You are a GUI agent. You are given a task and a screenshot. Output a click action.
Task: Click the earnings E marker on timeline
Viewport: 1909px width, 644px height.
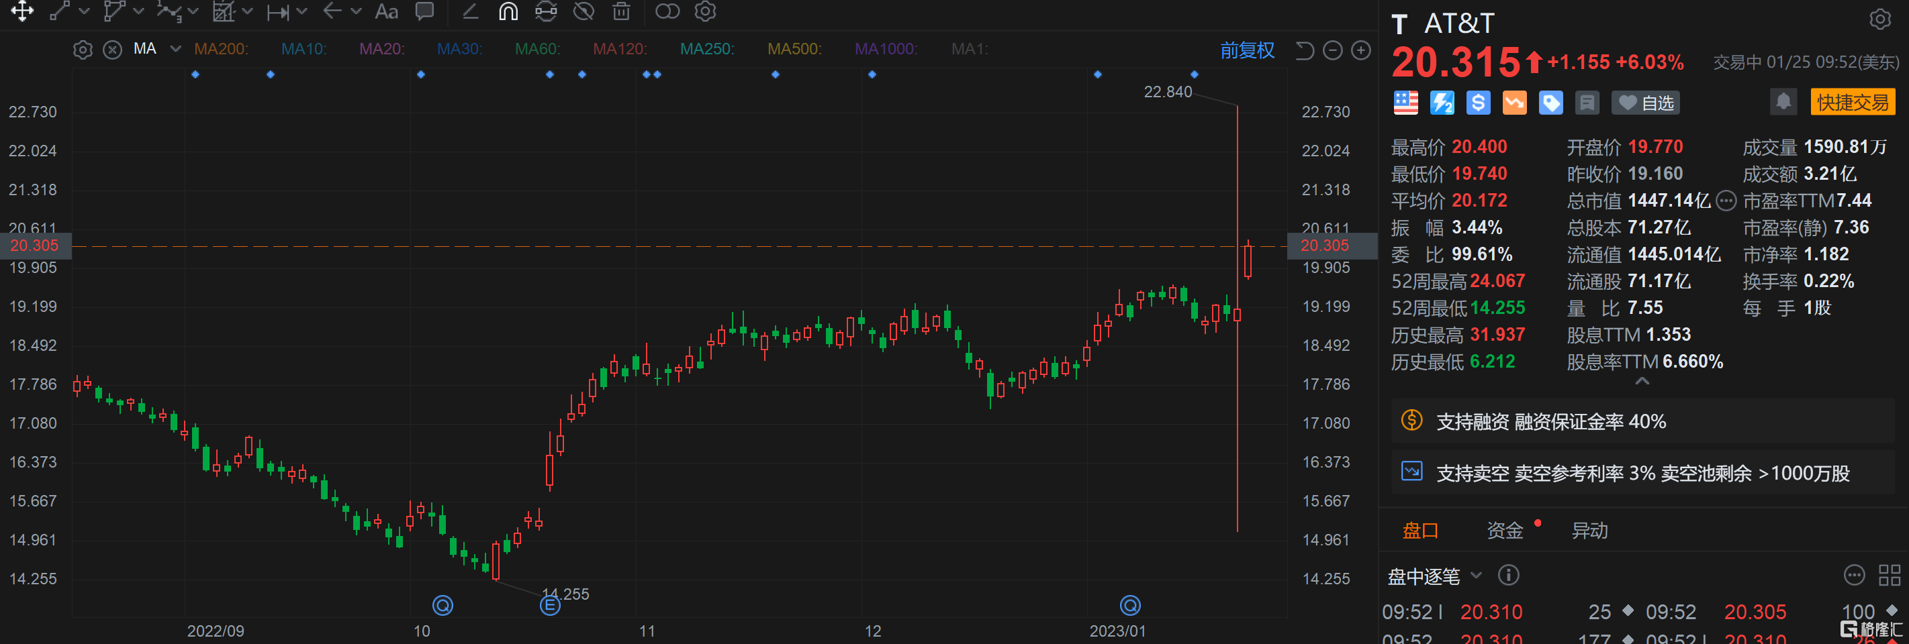click(549, 606)
